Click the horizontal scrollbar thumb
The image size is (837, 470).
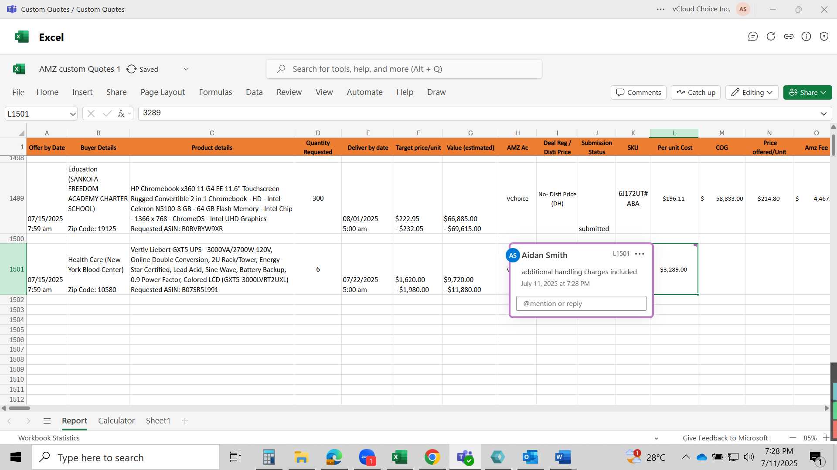tap(19, 408)
